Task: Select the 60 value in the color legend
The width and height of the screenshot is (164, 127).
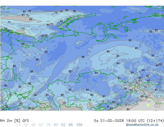Action: [41, 125]
